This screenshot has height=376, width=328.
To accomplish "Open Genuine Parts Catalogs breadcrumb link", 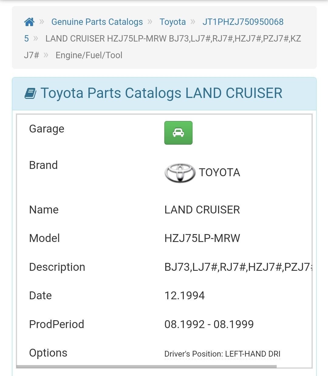I will click(x=97, y=22).
